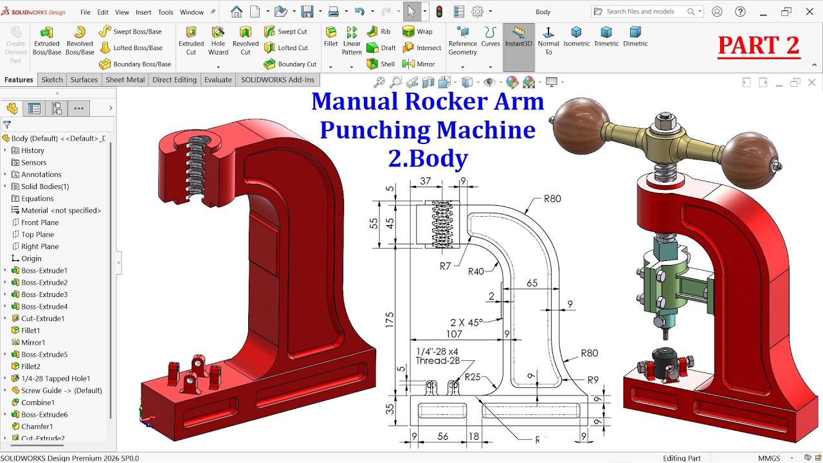Switch to the SOLIDWORKS Add-Ins tab
The image size is (823, 463).
pos(278,80)
